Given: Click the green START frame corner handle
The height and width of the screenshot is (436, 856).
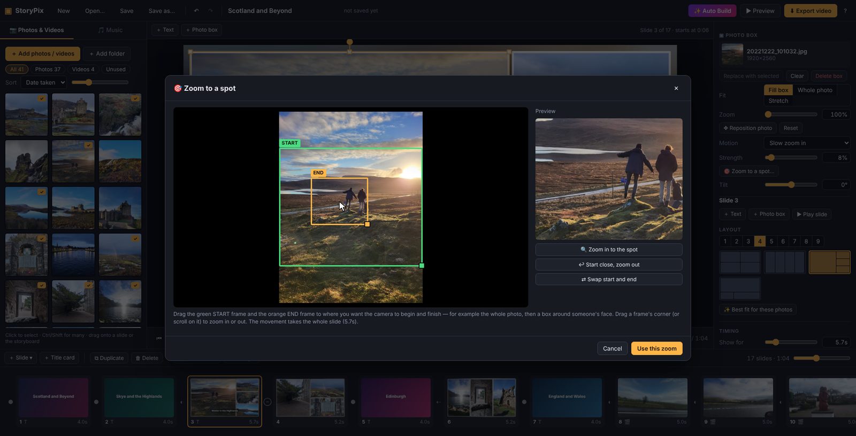Looking at the screenshot, I should (422, 266).
